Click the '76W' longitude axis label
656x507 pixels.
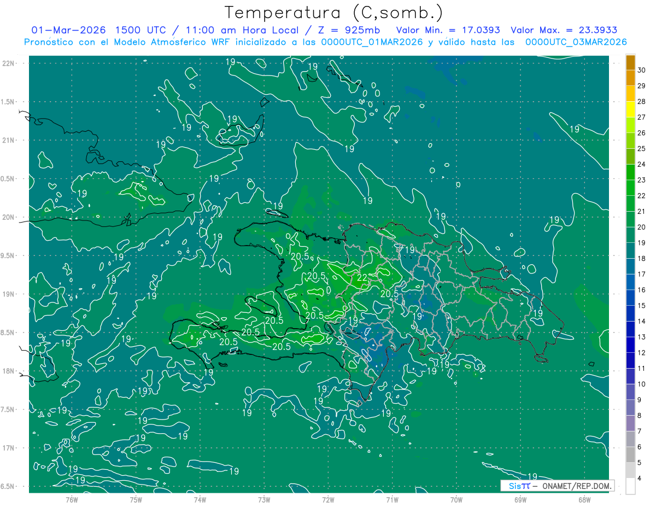pos(72,499)
